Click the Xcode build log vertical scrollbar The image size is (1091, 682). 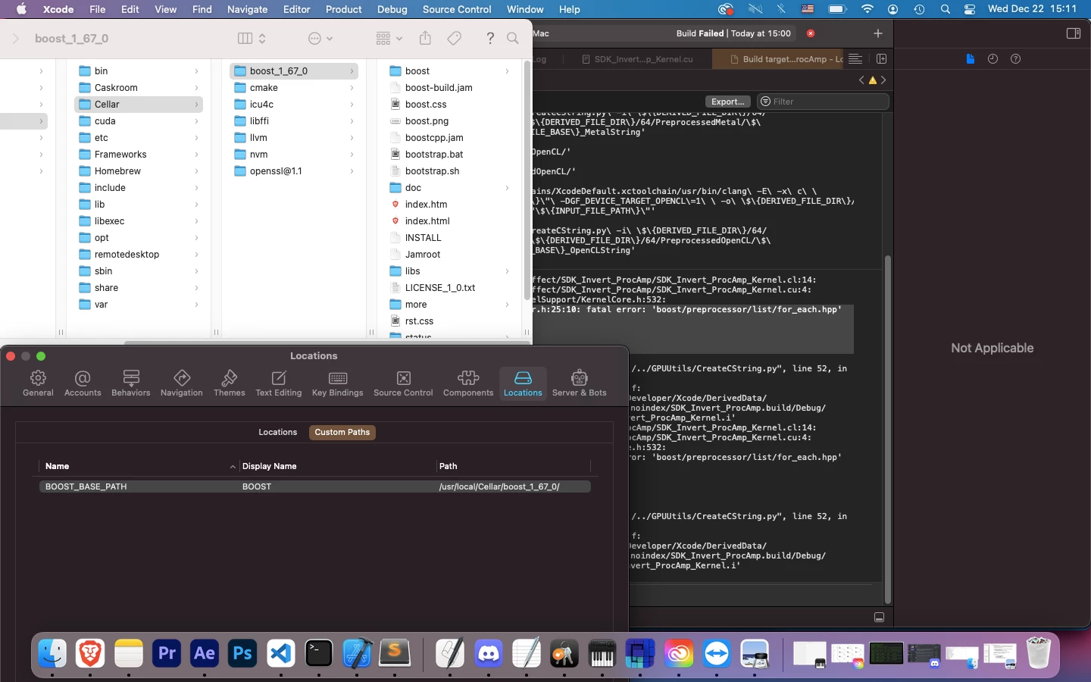click(887, 429)
